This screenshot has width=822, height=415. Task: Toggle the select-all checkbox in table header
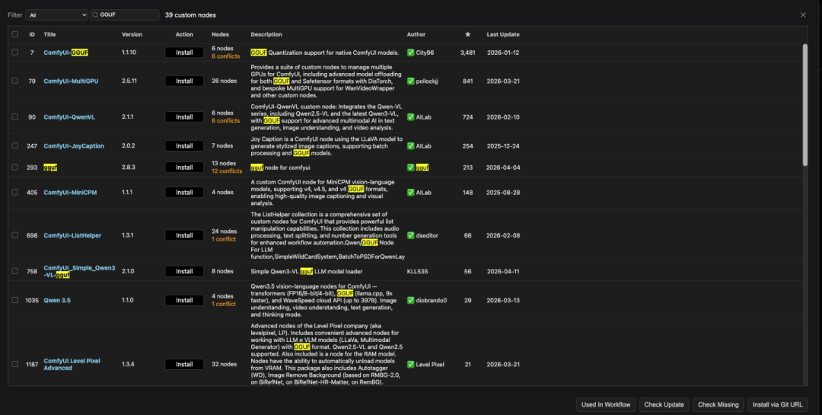click(x=14, y=34)
